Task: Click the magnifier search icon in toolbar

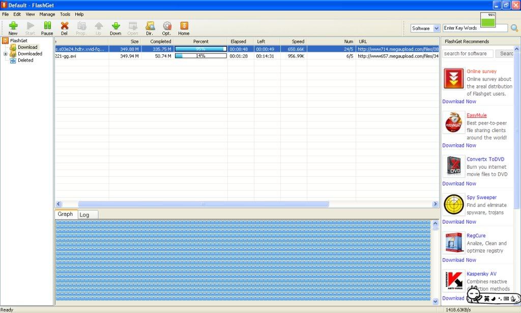Action: click(514, 28)
